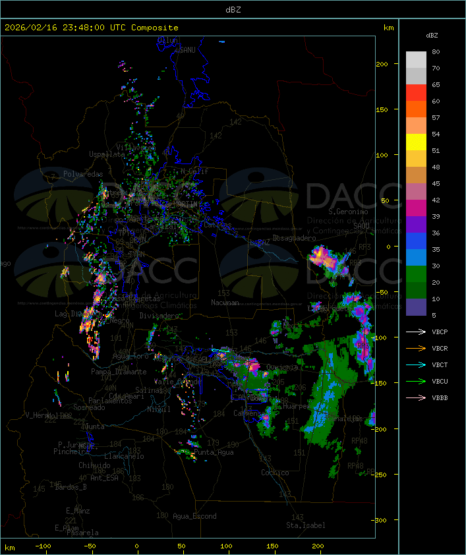Click the Ant_ESA place label
Screen dimensions: 466x555
(104, 478)
